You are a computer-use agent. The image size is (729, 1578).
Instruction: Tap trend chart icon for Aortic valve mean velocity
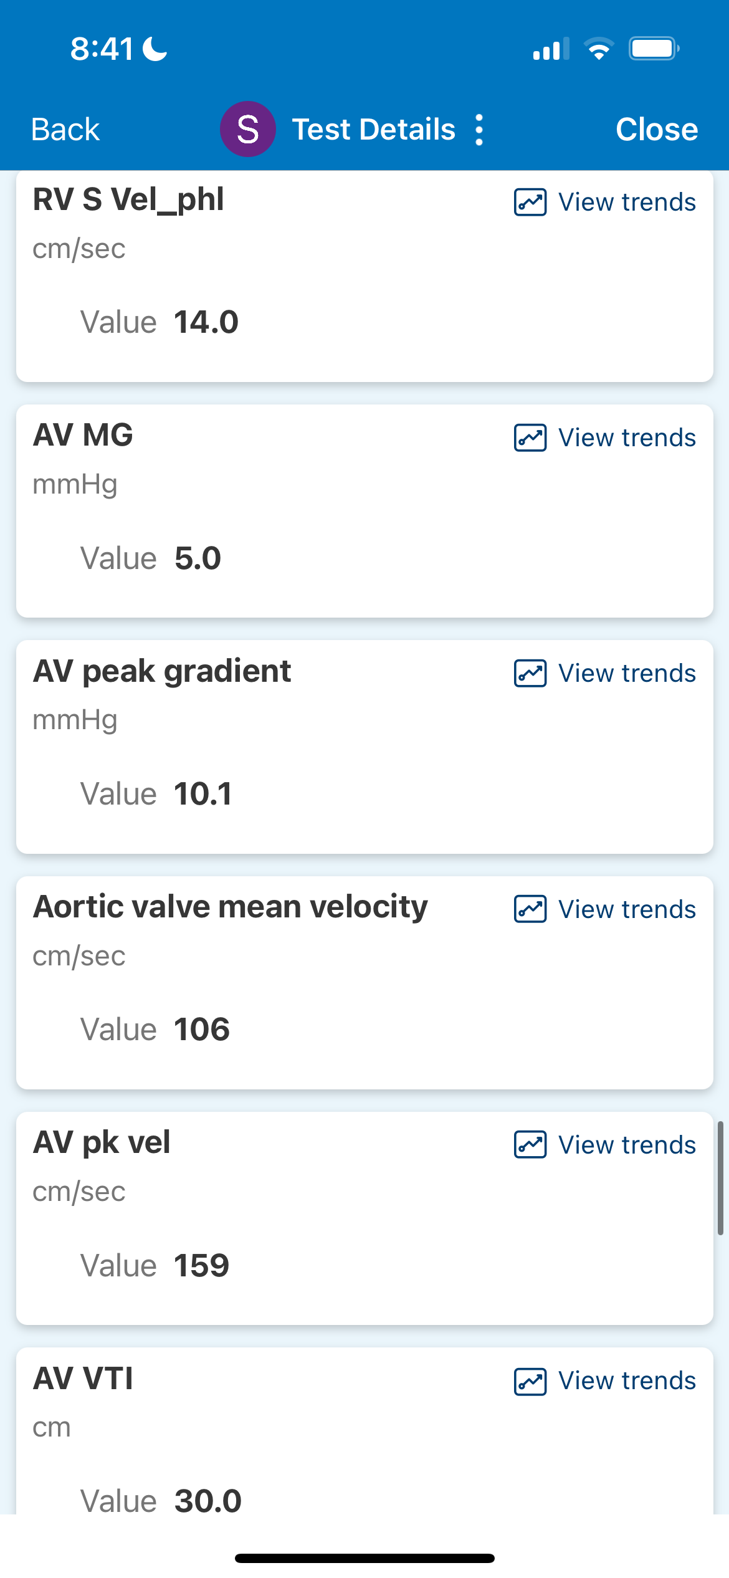(x=530, y=909)
